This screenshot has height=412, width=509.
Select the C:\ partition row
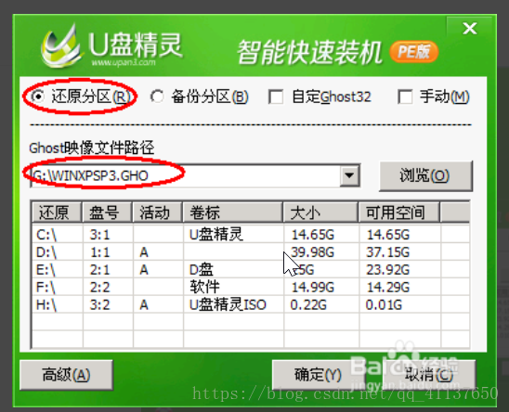pos(251,234)
